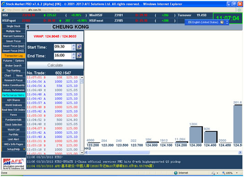Click trade list scrollbar up arrow
Screen dimensions: 244x177
[x=82, y=77]
